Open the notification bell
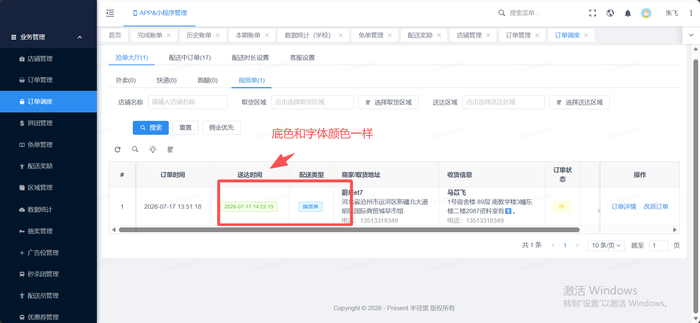Image resolution: width=700 pixels, height=323 pixels. (628, 13)
